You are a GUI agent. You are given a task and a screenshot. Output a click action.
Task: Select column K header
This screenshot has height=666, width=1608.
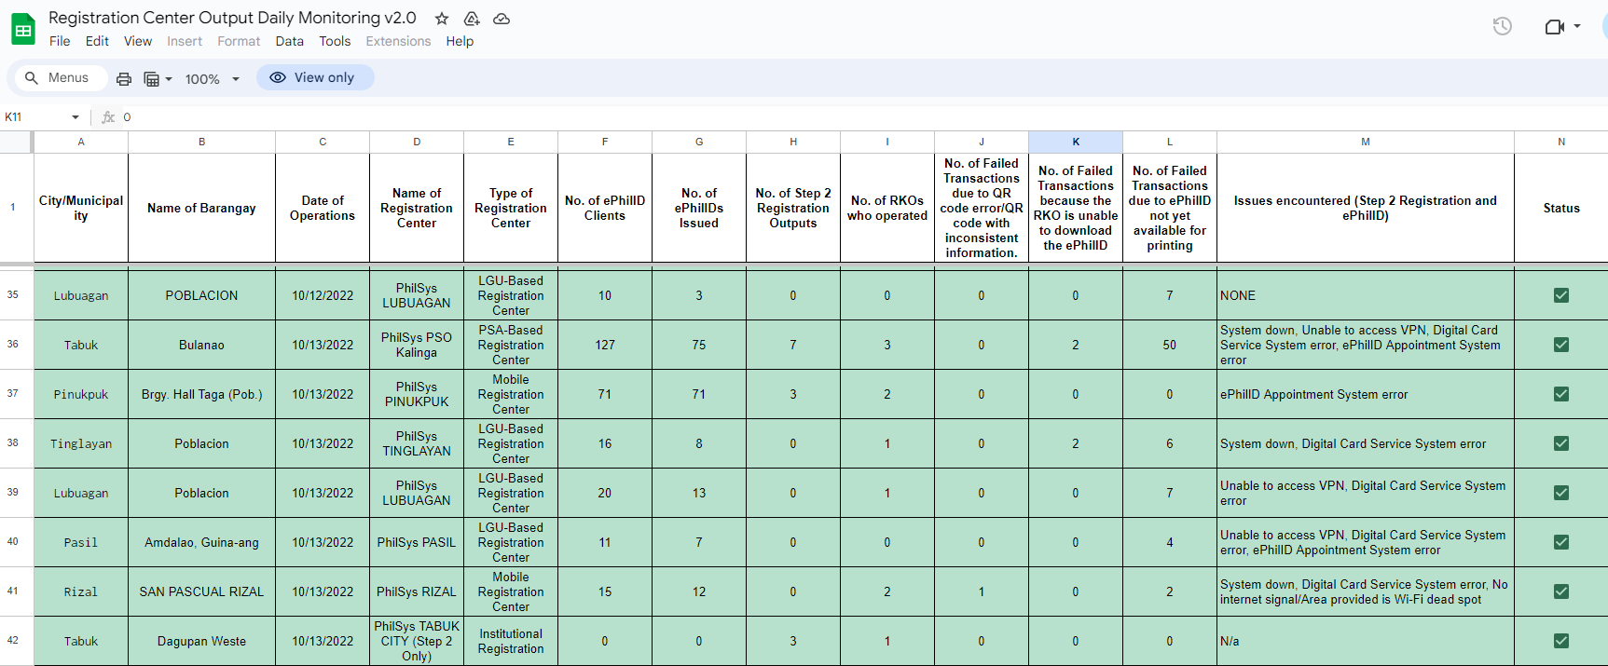[1076, 142]
